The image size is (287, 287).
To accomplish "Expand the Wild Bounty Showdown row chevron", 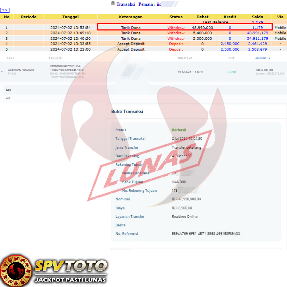I will coord(3,72).
